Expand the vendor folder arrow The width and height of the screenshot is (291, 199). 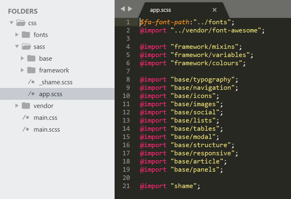17,106
